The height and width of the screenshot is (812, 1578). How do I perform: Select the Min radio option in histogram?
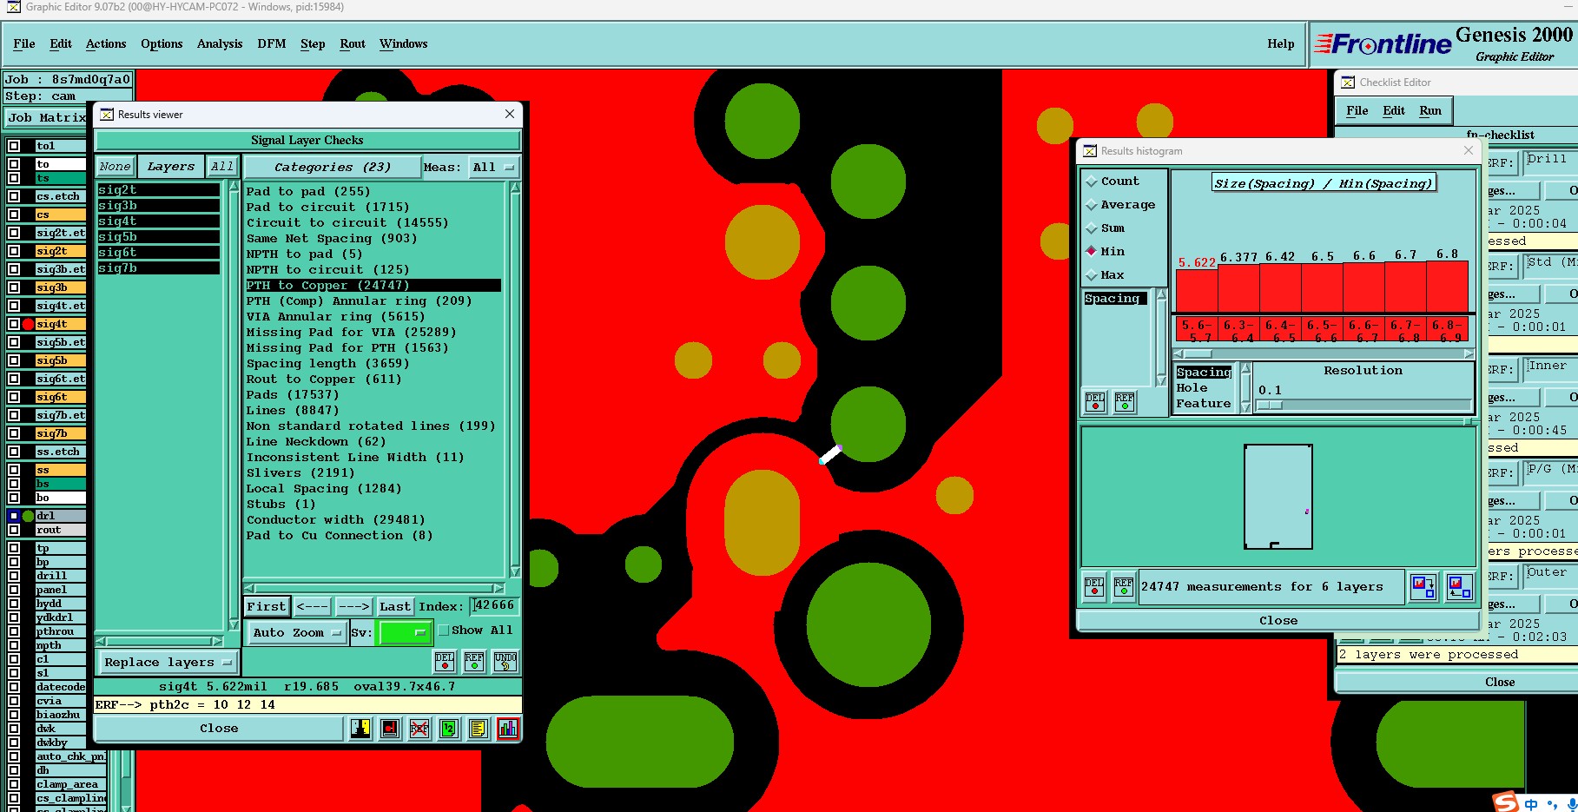point(1092,251)
